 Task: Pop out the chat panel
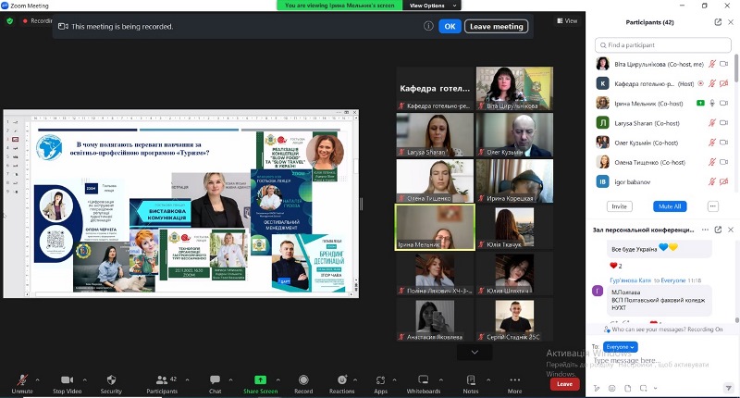(x=718, y=230)
